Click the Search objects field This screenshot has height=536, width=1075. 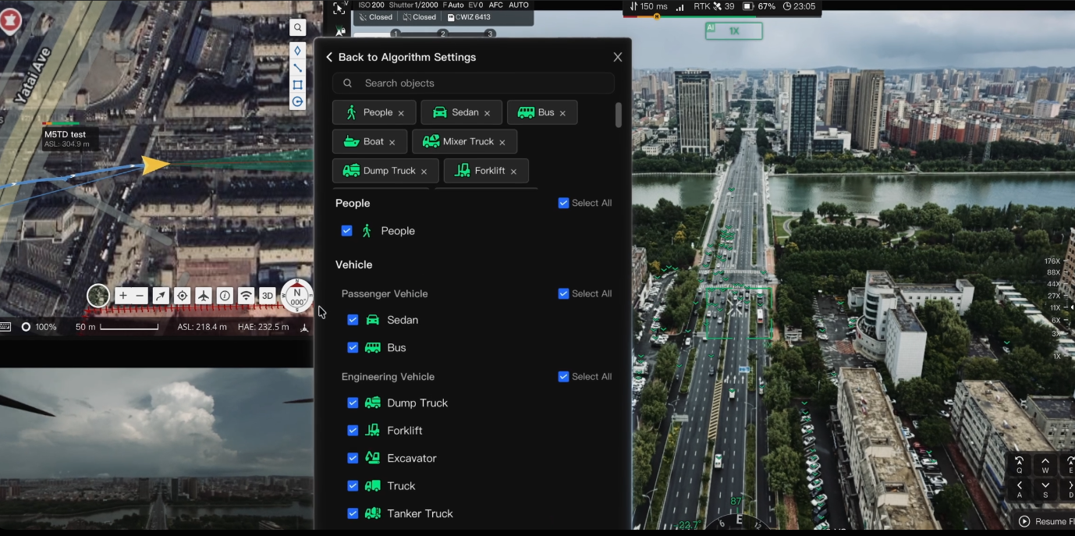(474, 83)
